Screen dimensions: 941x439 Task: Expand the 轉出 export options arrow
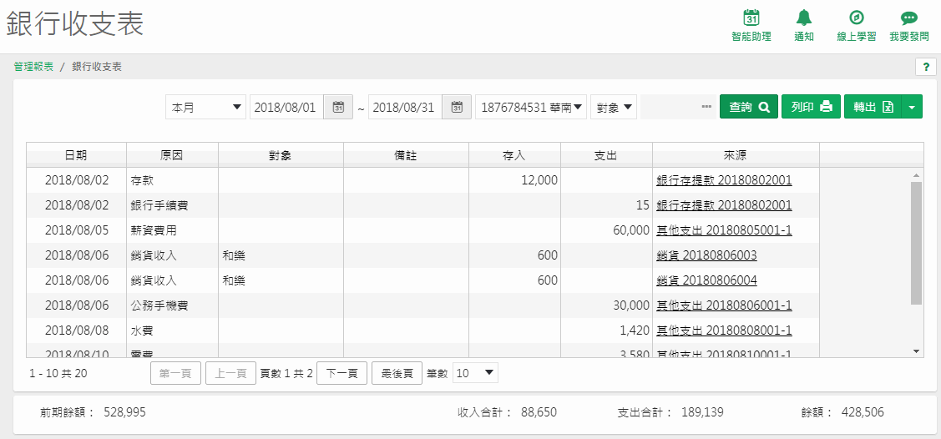pos(912,108)
